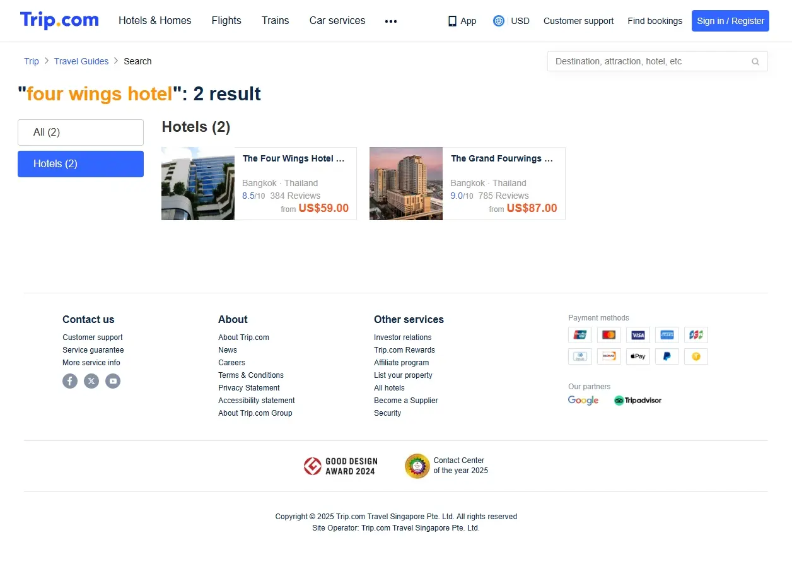Click the US$59.00 price
This screenshot has height=581, width=792.
pos(323,208)
